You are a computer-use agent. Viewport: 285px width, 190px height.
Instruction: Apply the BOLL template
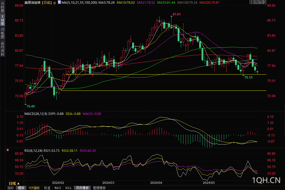tap(69, 188)
